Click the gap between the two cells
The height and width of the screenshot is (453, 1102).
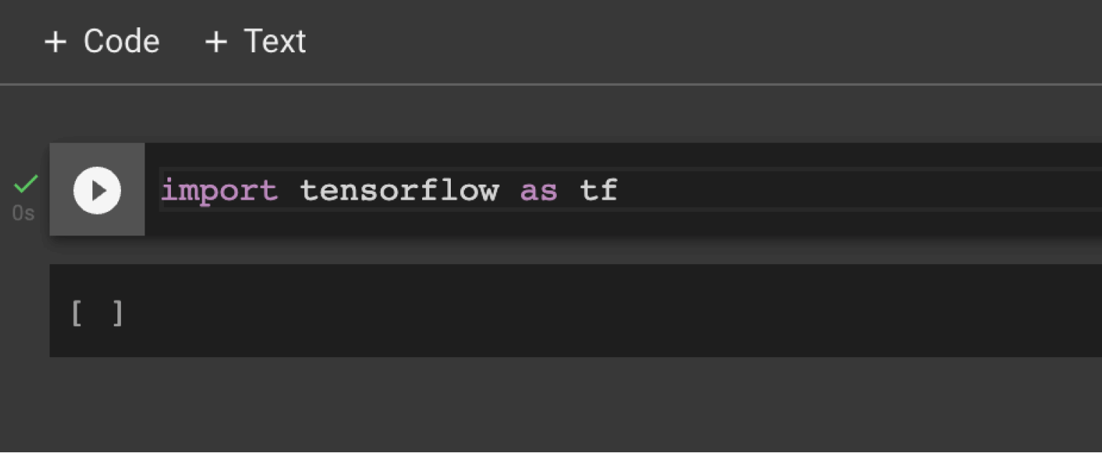(x=572, y=250)
